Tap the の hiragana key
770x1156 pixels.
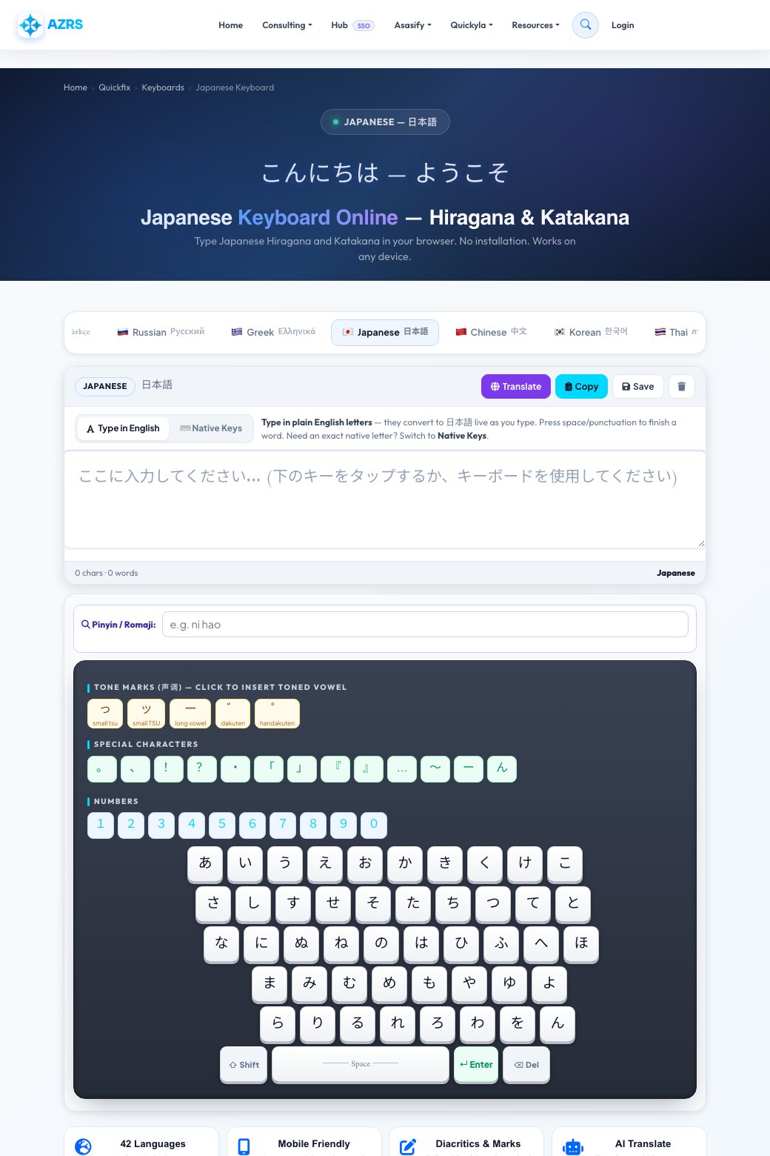tap(381, 944)
